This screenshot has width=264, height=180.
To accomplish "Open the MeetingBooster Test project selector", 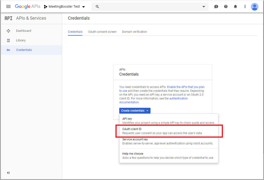I will coord(65,7).
